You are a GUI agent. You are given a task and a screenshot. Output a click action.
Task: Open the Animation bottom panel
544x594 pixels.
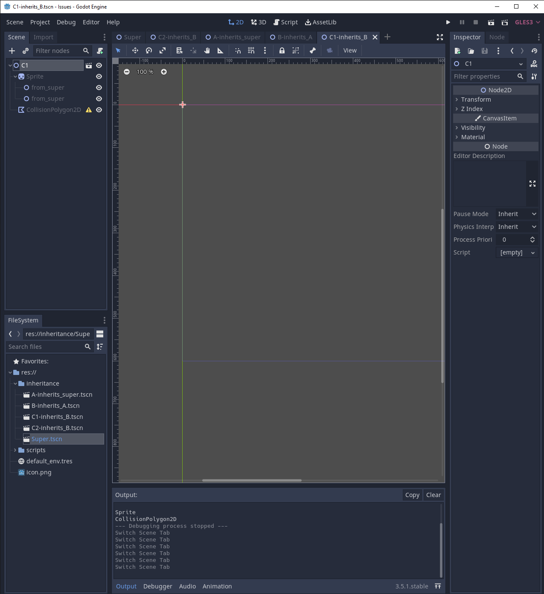(x=217, y=586)
